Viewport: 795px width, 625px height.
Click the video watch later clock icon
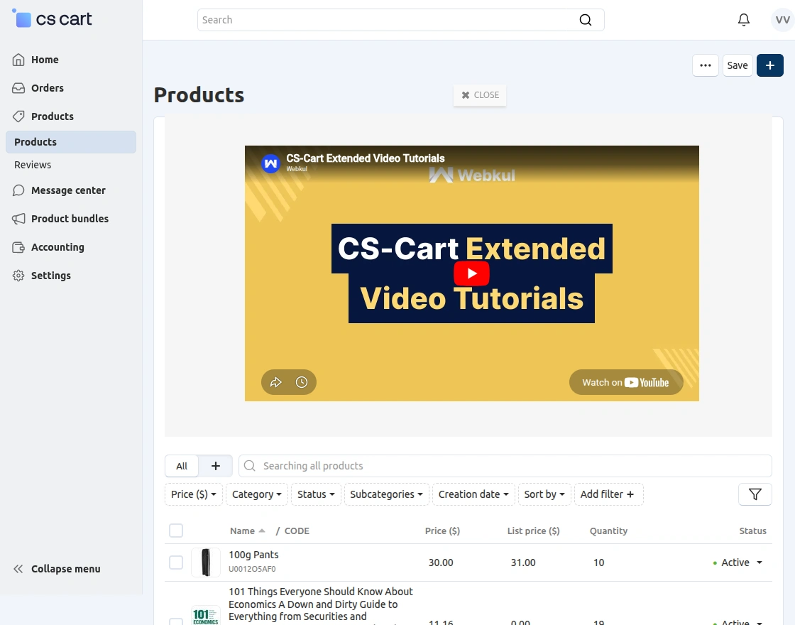(x=302, y=382)
